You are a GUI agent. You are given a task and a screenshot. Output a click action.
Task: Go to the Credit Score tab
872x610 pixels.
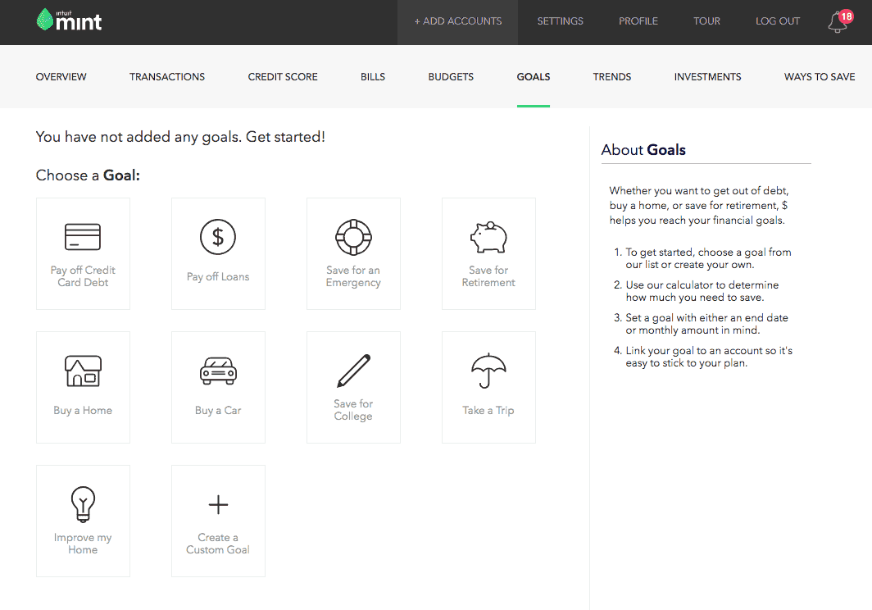coord(283,77)
